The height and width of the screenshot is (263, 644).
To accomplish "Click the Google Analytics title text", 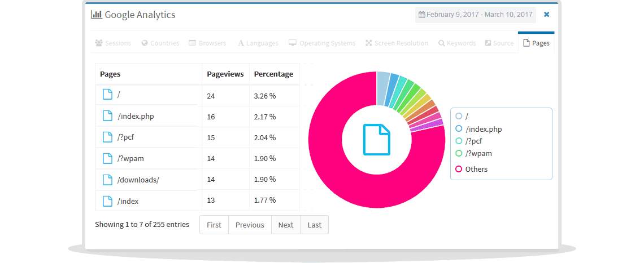I will (140, 15).
